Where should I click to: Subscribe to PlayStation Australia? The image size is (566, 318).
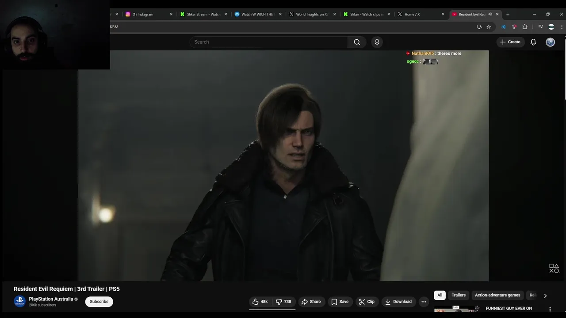point(99,302)
